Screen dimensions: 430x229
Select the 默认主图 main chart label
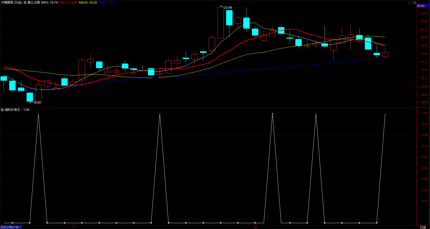(x=34, y=3)
